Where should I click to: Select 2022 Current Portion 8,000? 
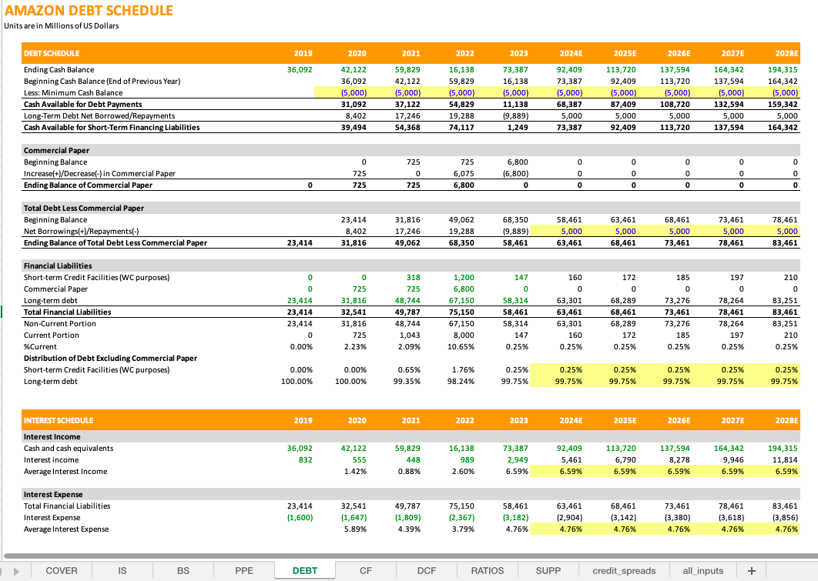464,335
